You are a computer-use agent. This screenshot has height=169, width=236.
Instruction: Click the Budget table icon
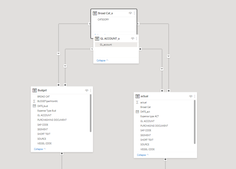click(35, 90)
